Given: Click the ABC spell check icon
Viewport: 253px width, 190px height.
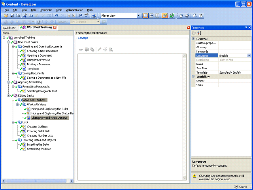Looking at the screenshot, I should coord(87,16).
